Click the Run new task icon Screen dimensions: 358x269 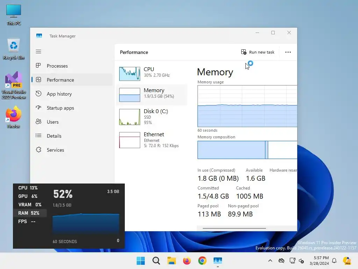[244, 52]
